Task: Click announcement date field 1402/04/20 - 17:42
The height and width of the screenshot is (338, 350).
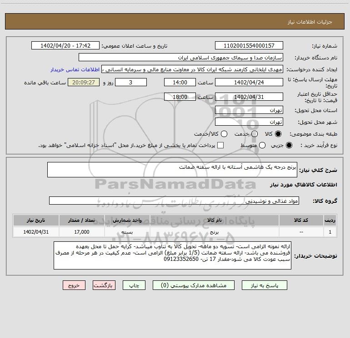Action: 65,45
